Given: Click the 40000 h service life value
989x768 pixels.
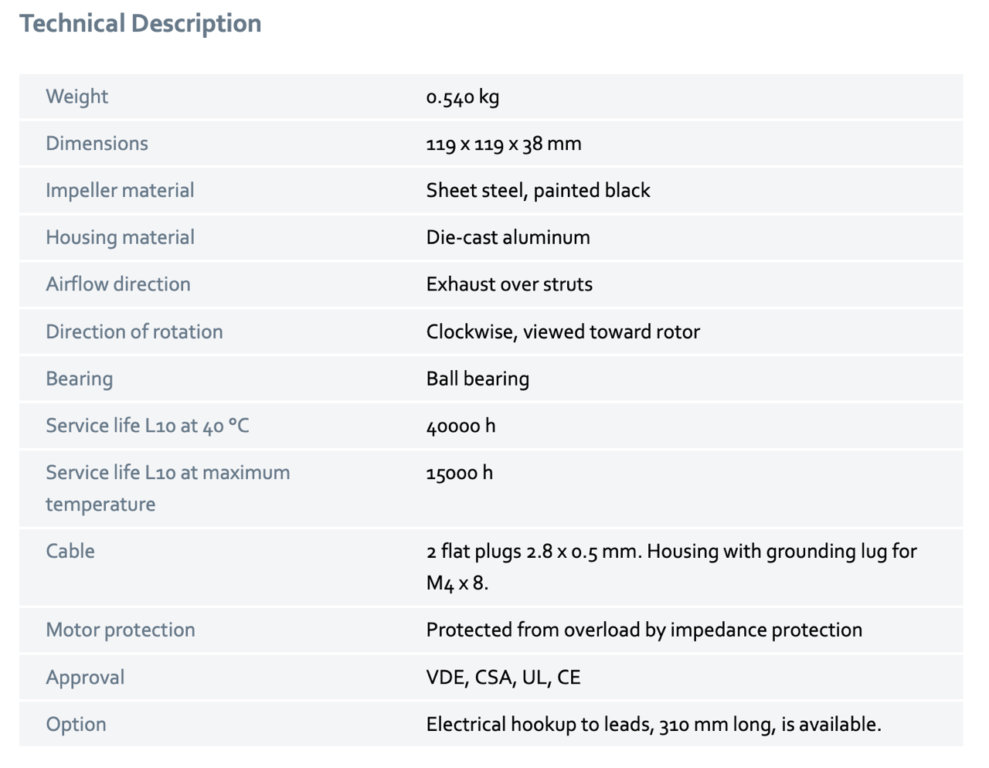Looking at the screenshot, I should 461,426.
